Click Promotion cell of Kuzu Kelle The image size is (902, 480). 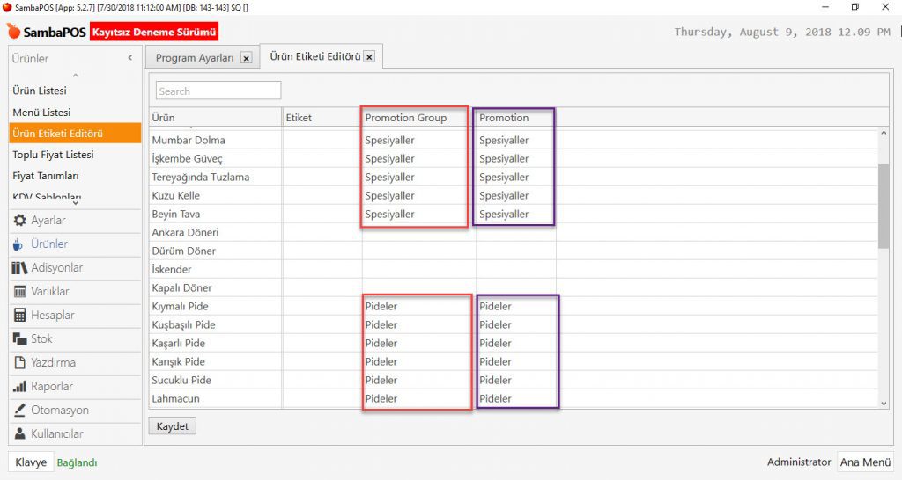pos(516,195)
